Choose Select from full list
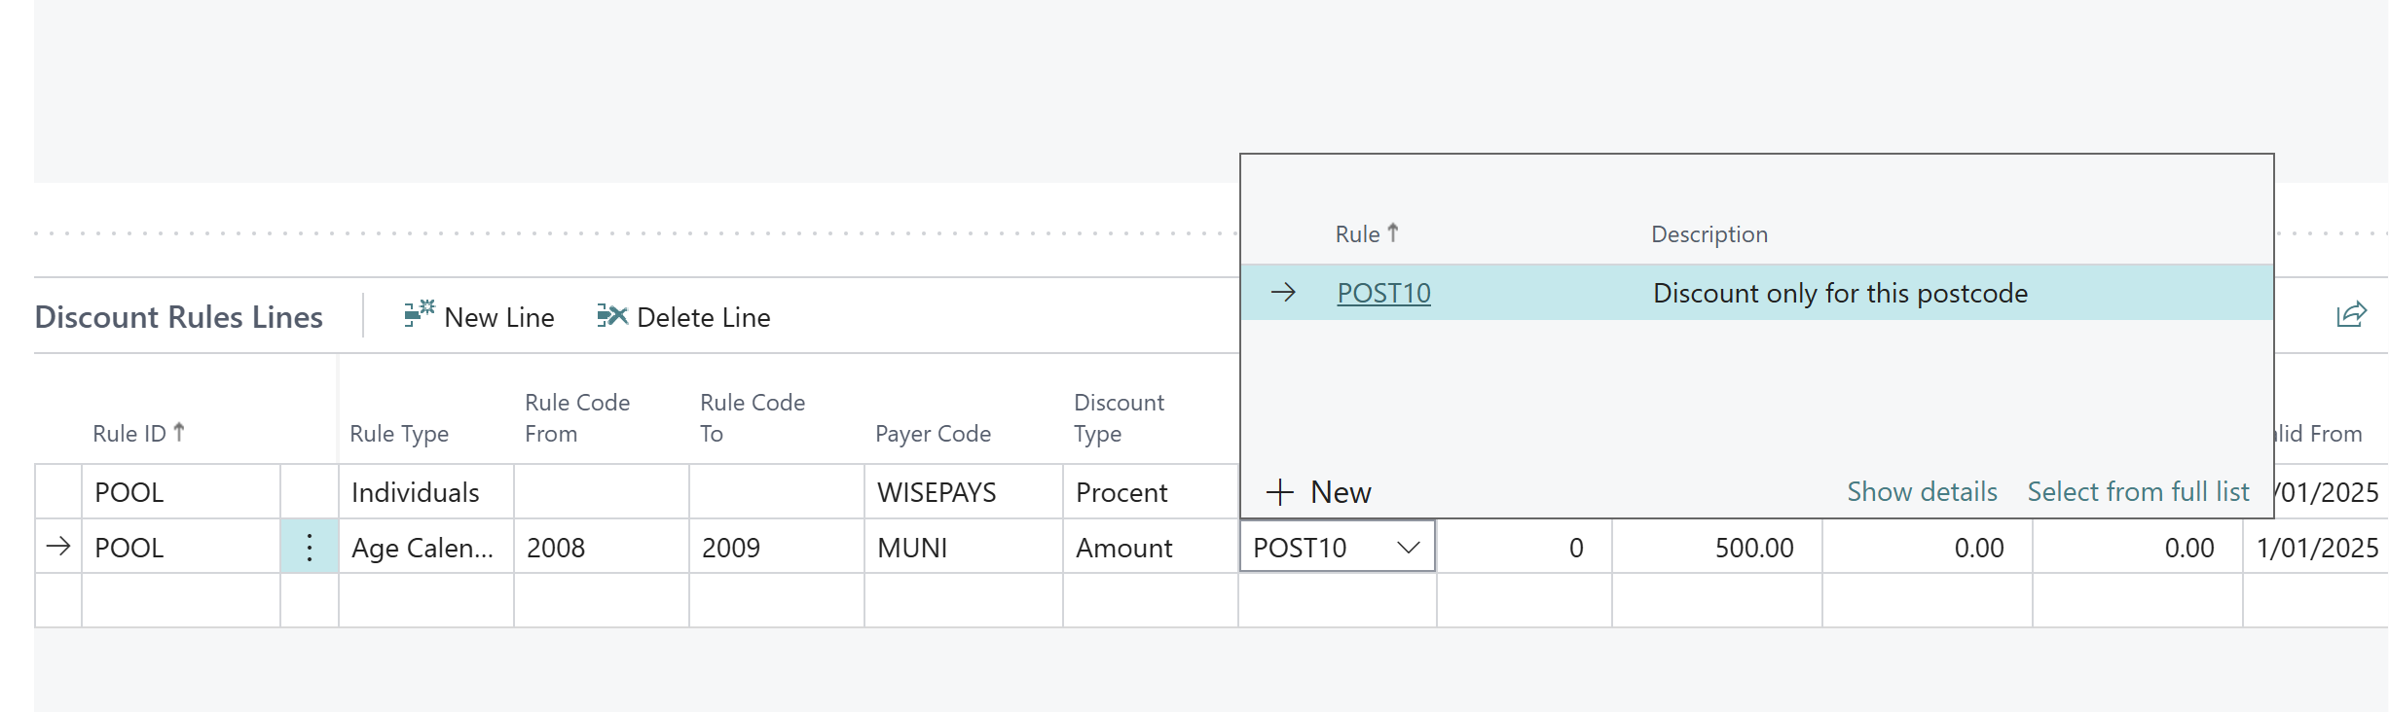 2138,492
